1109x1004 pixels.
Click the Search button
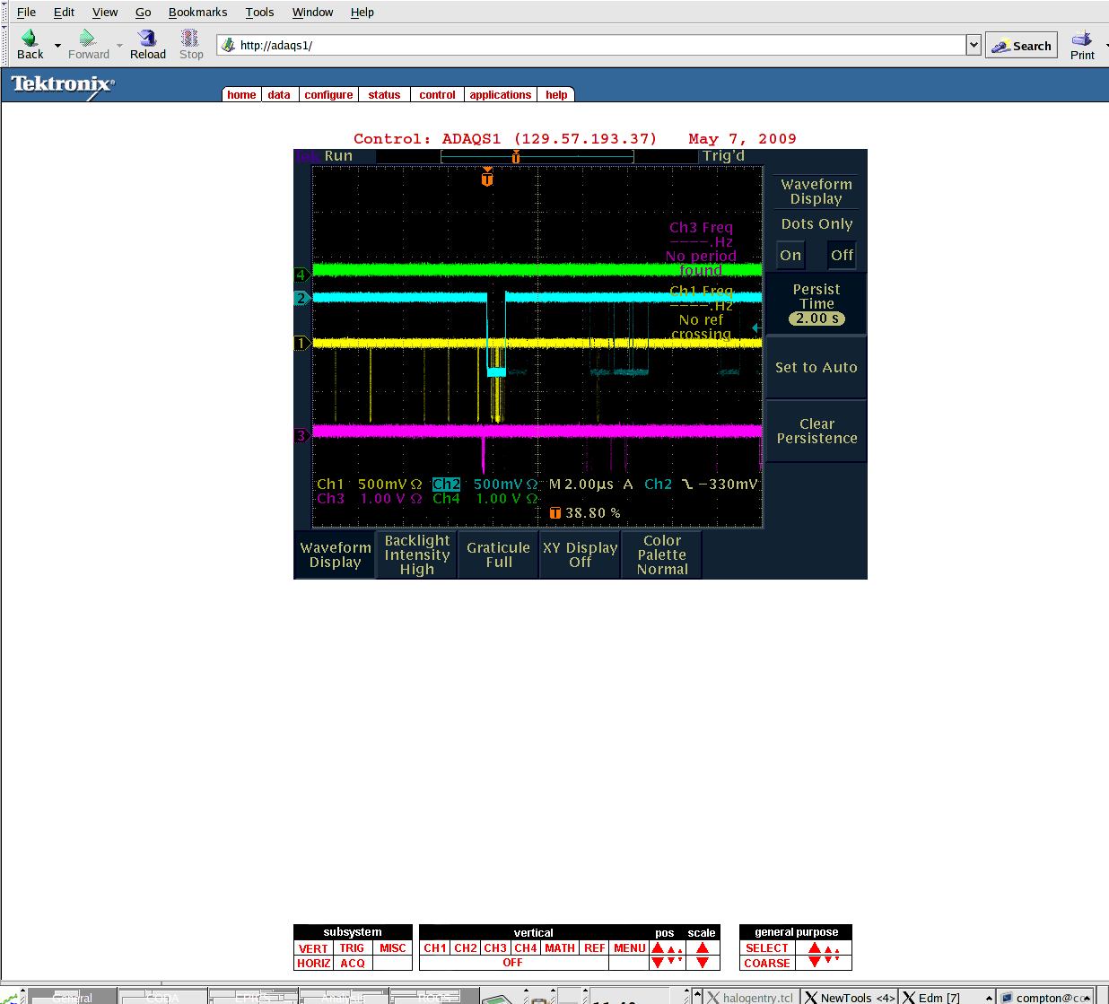click(x=1021, y=45)
